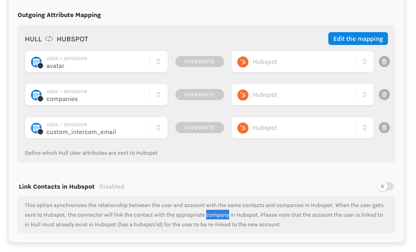Click Intercom icon in avatar row
The height and width of the screenshot is (252, 416).
37,62
